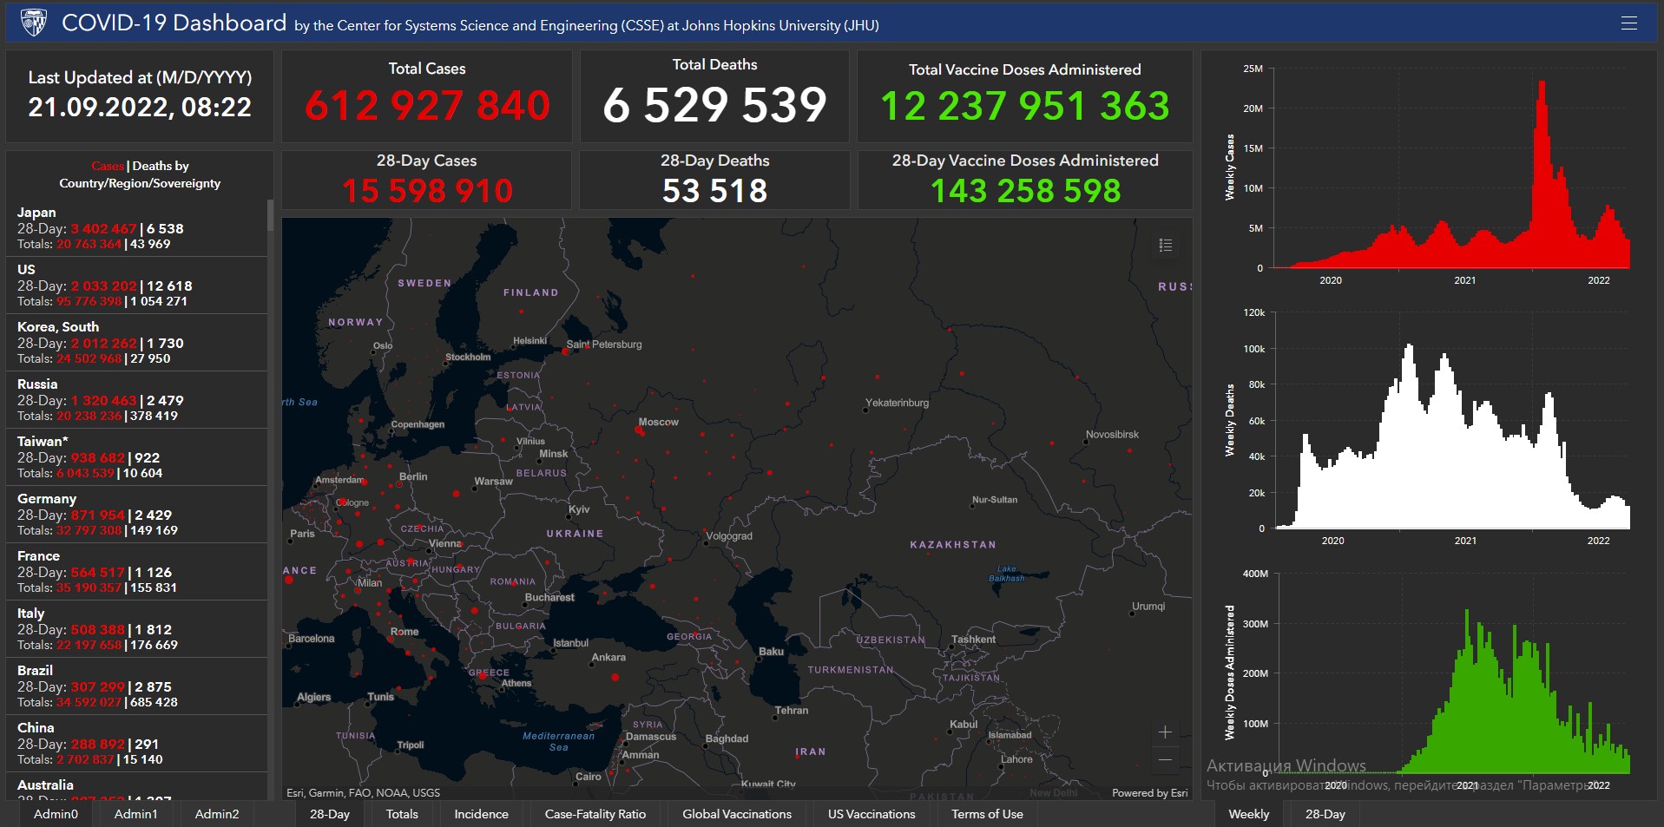Select the Admin2 tab

(x=217, y=814)
